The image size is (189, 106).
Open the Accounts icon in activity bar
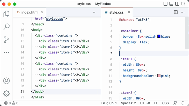coord(6,81)
